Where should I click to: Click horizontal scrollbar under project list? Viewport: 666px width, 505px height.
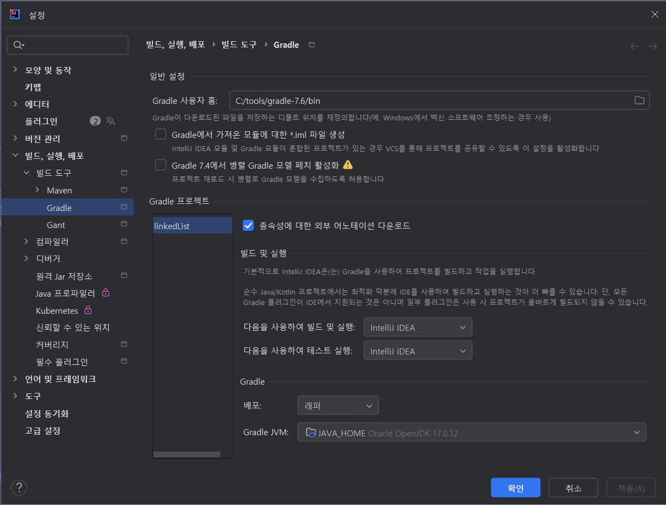[187, 454]
